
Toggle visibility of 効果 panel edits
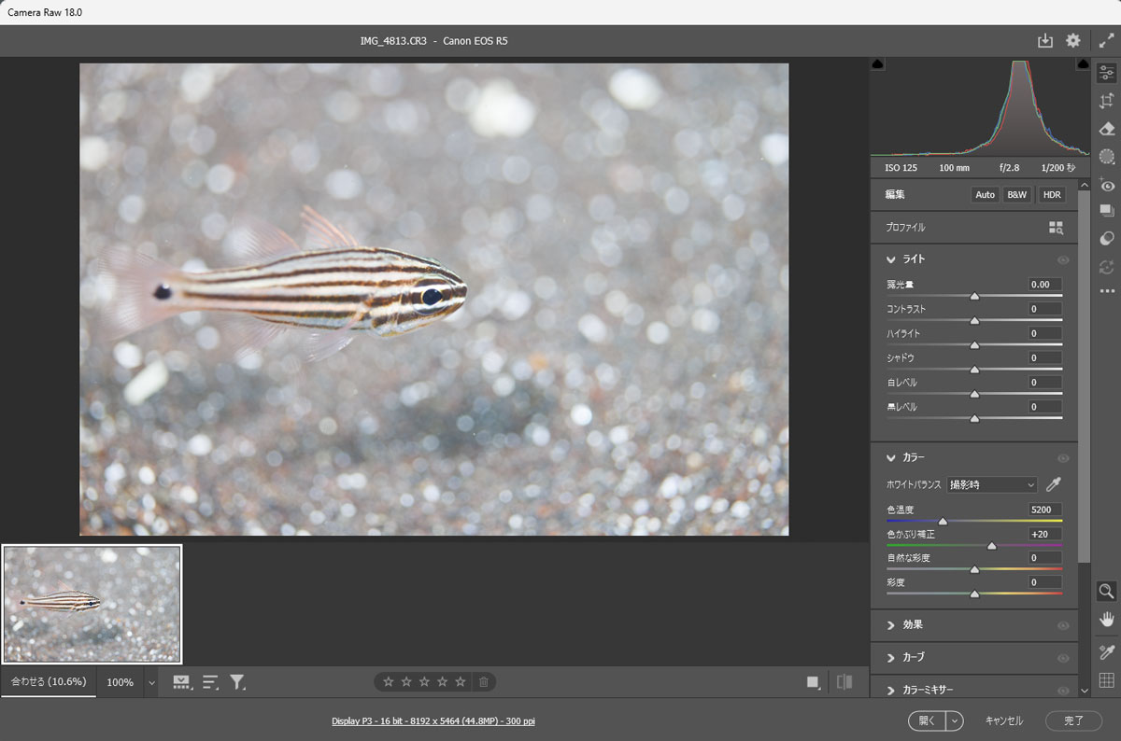click(x=1062, y=625)
